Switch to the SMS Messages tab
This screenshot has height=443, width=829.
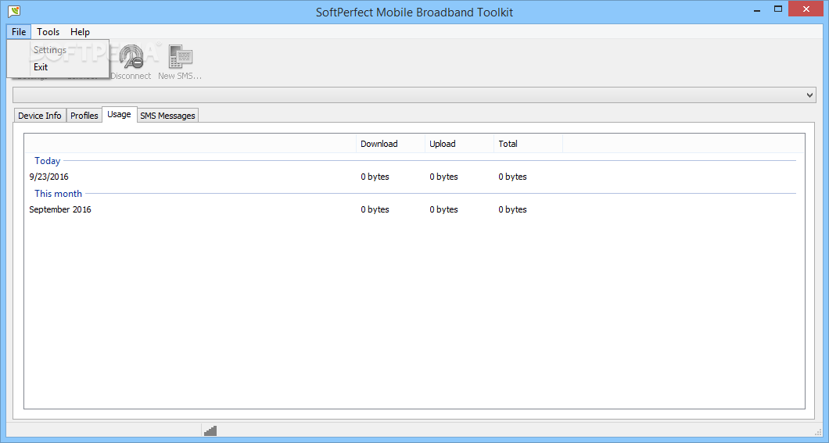[x=167, y=116]
